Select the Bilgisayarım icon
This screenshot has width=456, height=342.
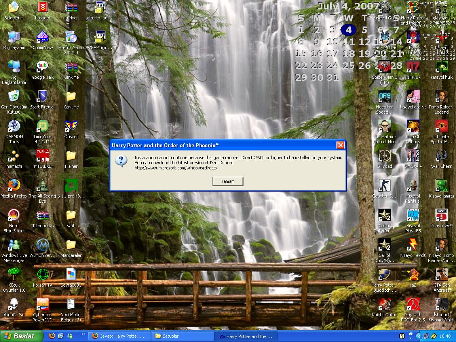tap(14, 40)
